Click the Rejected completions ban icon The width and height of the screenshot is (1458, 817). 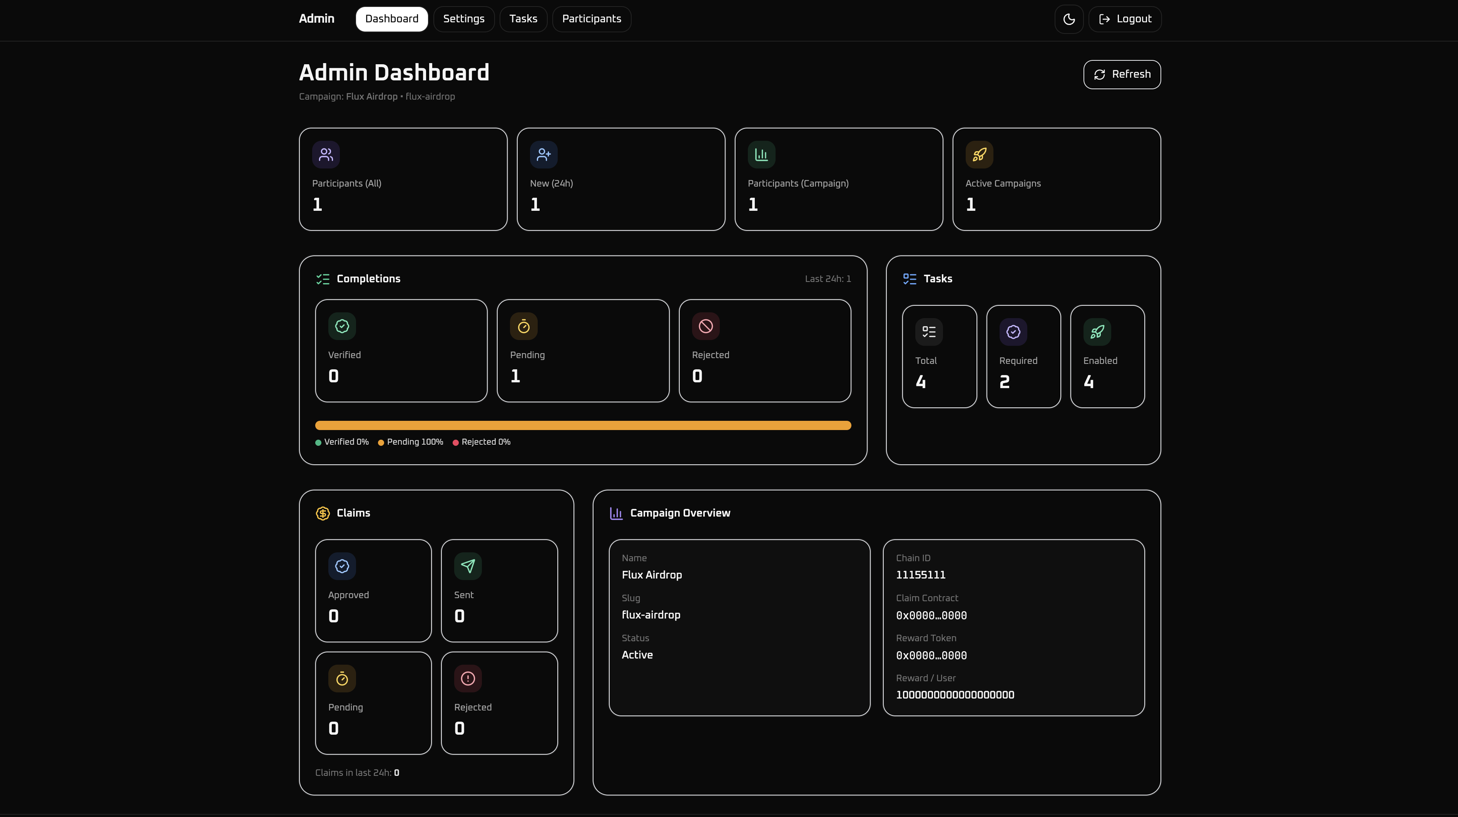(x=705, y=326)
